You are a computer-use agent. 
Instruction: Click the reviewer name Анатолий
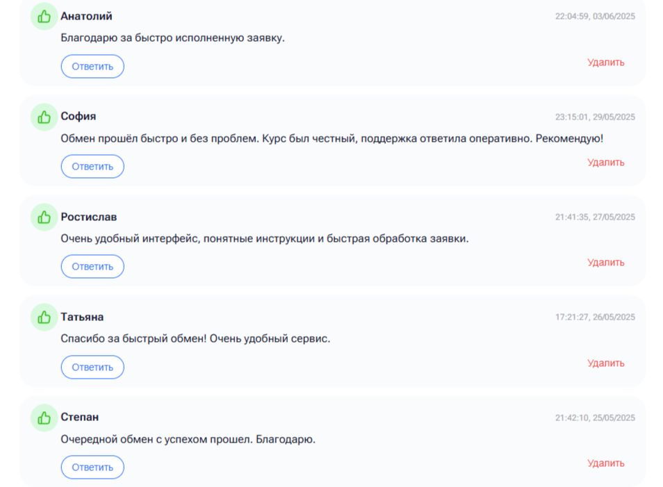click(86, 16)
